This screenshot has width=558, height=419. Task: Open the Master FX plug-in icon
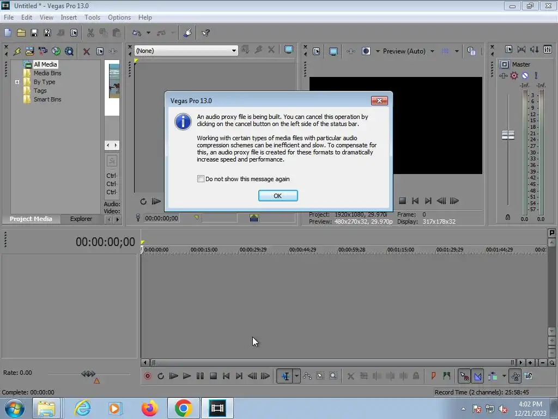[x=503, y=75]
